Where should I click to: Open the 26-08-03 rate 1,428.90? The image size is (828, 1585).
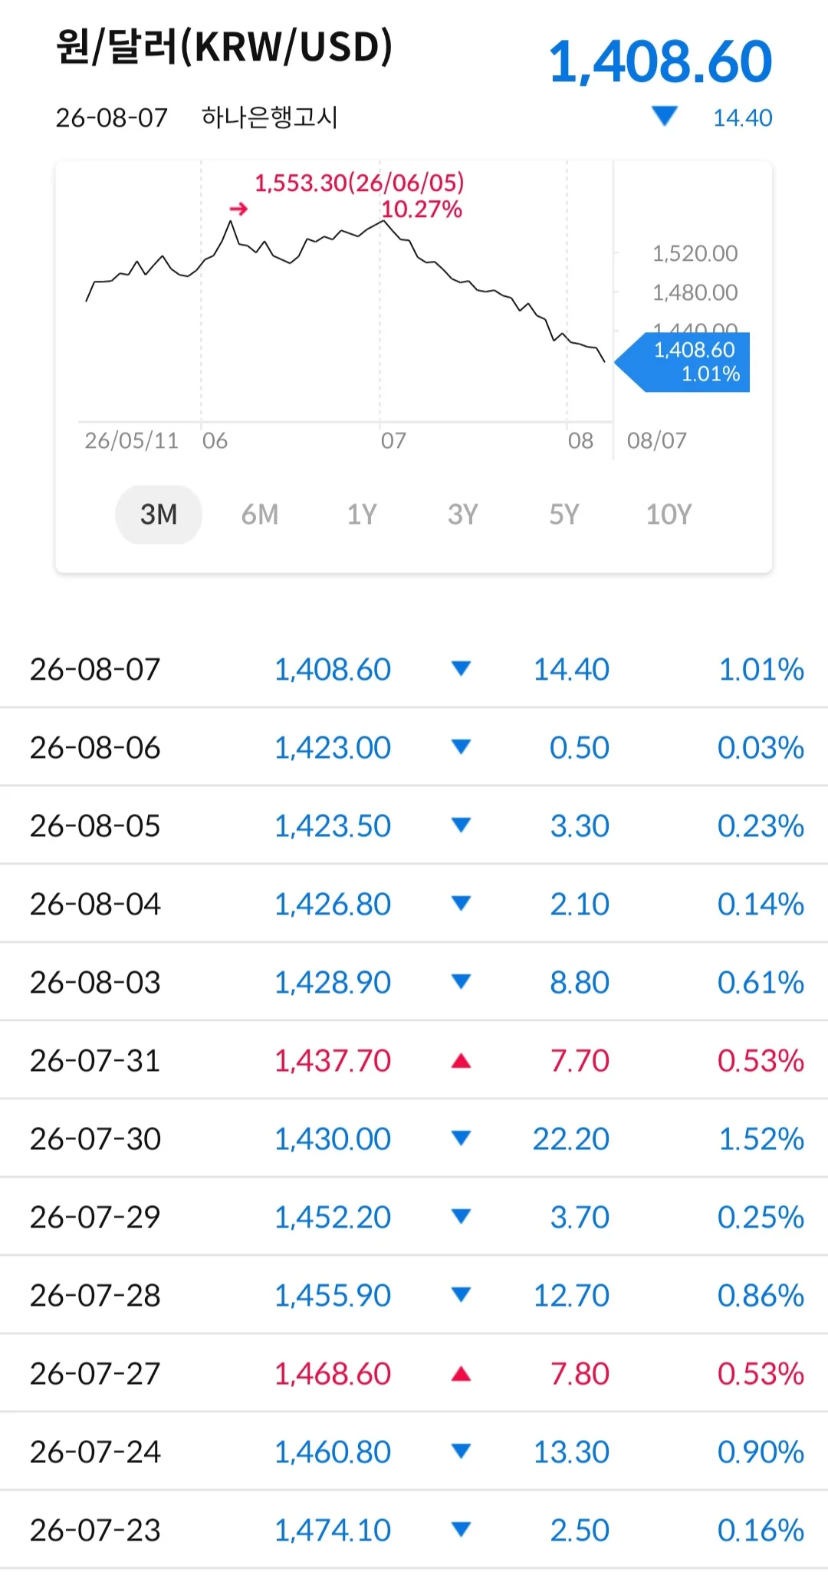coord(333,982)
